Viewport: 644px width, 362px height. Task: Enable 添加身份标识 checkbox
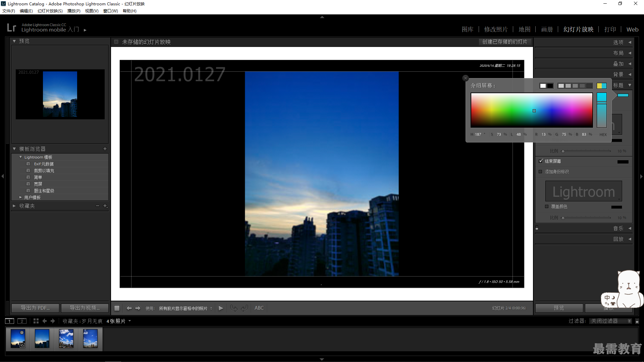tap(540, 172)
